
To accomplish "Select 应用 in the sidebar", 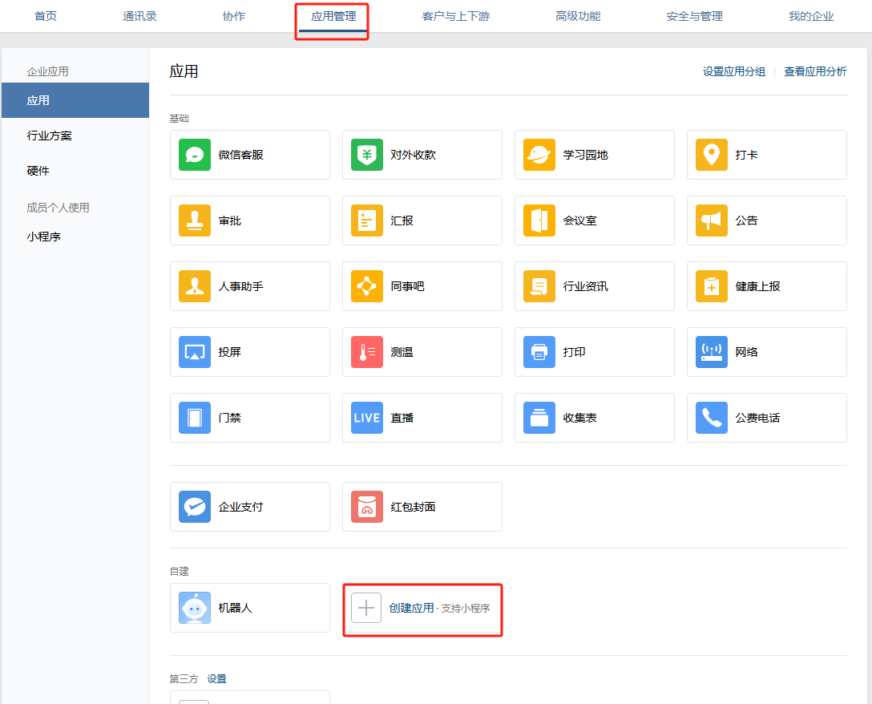I will [x=75, y=100].
